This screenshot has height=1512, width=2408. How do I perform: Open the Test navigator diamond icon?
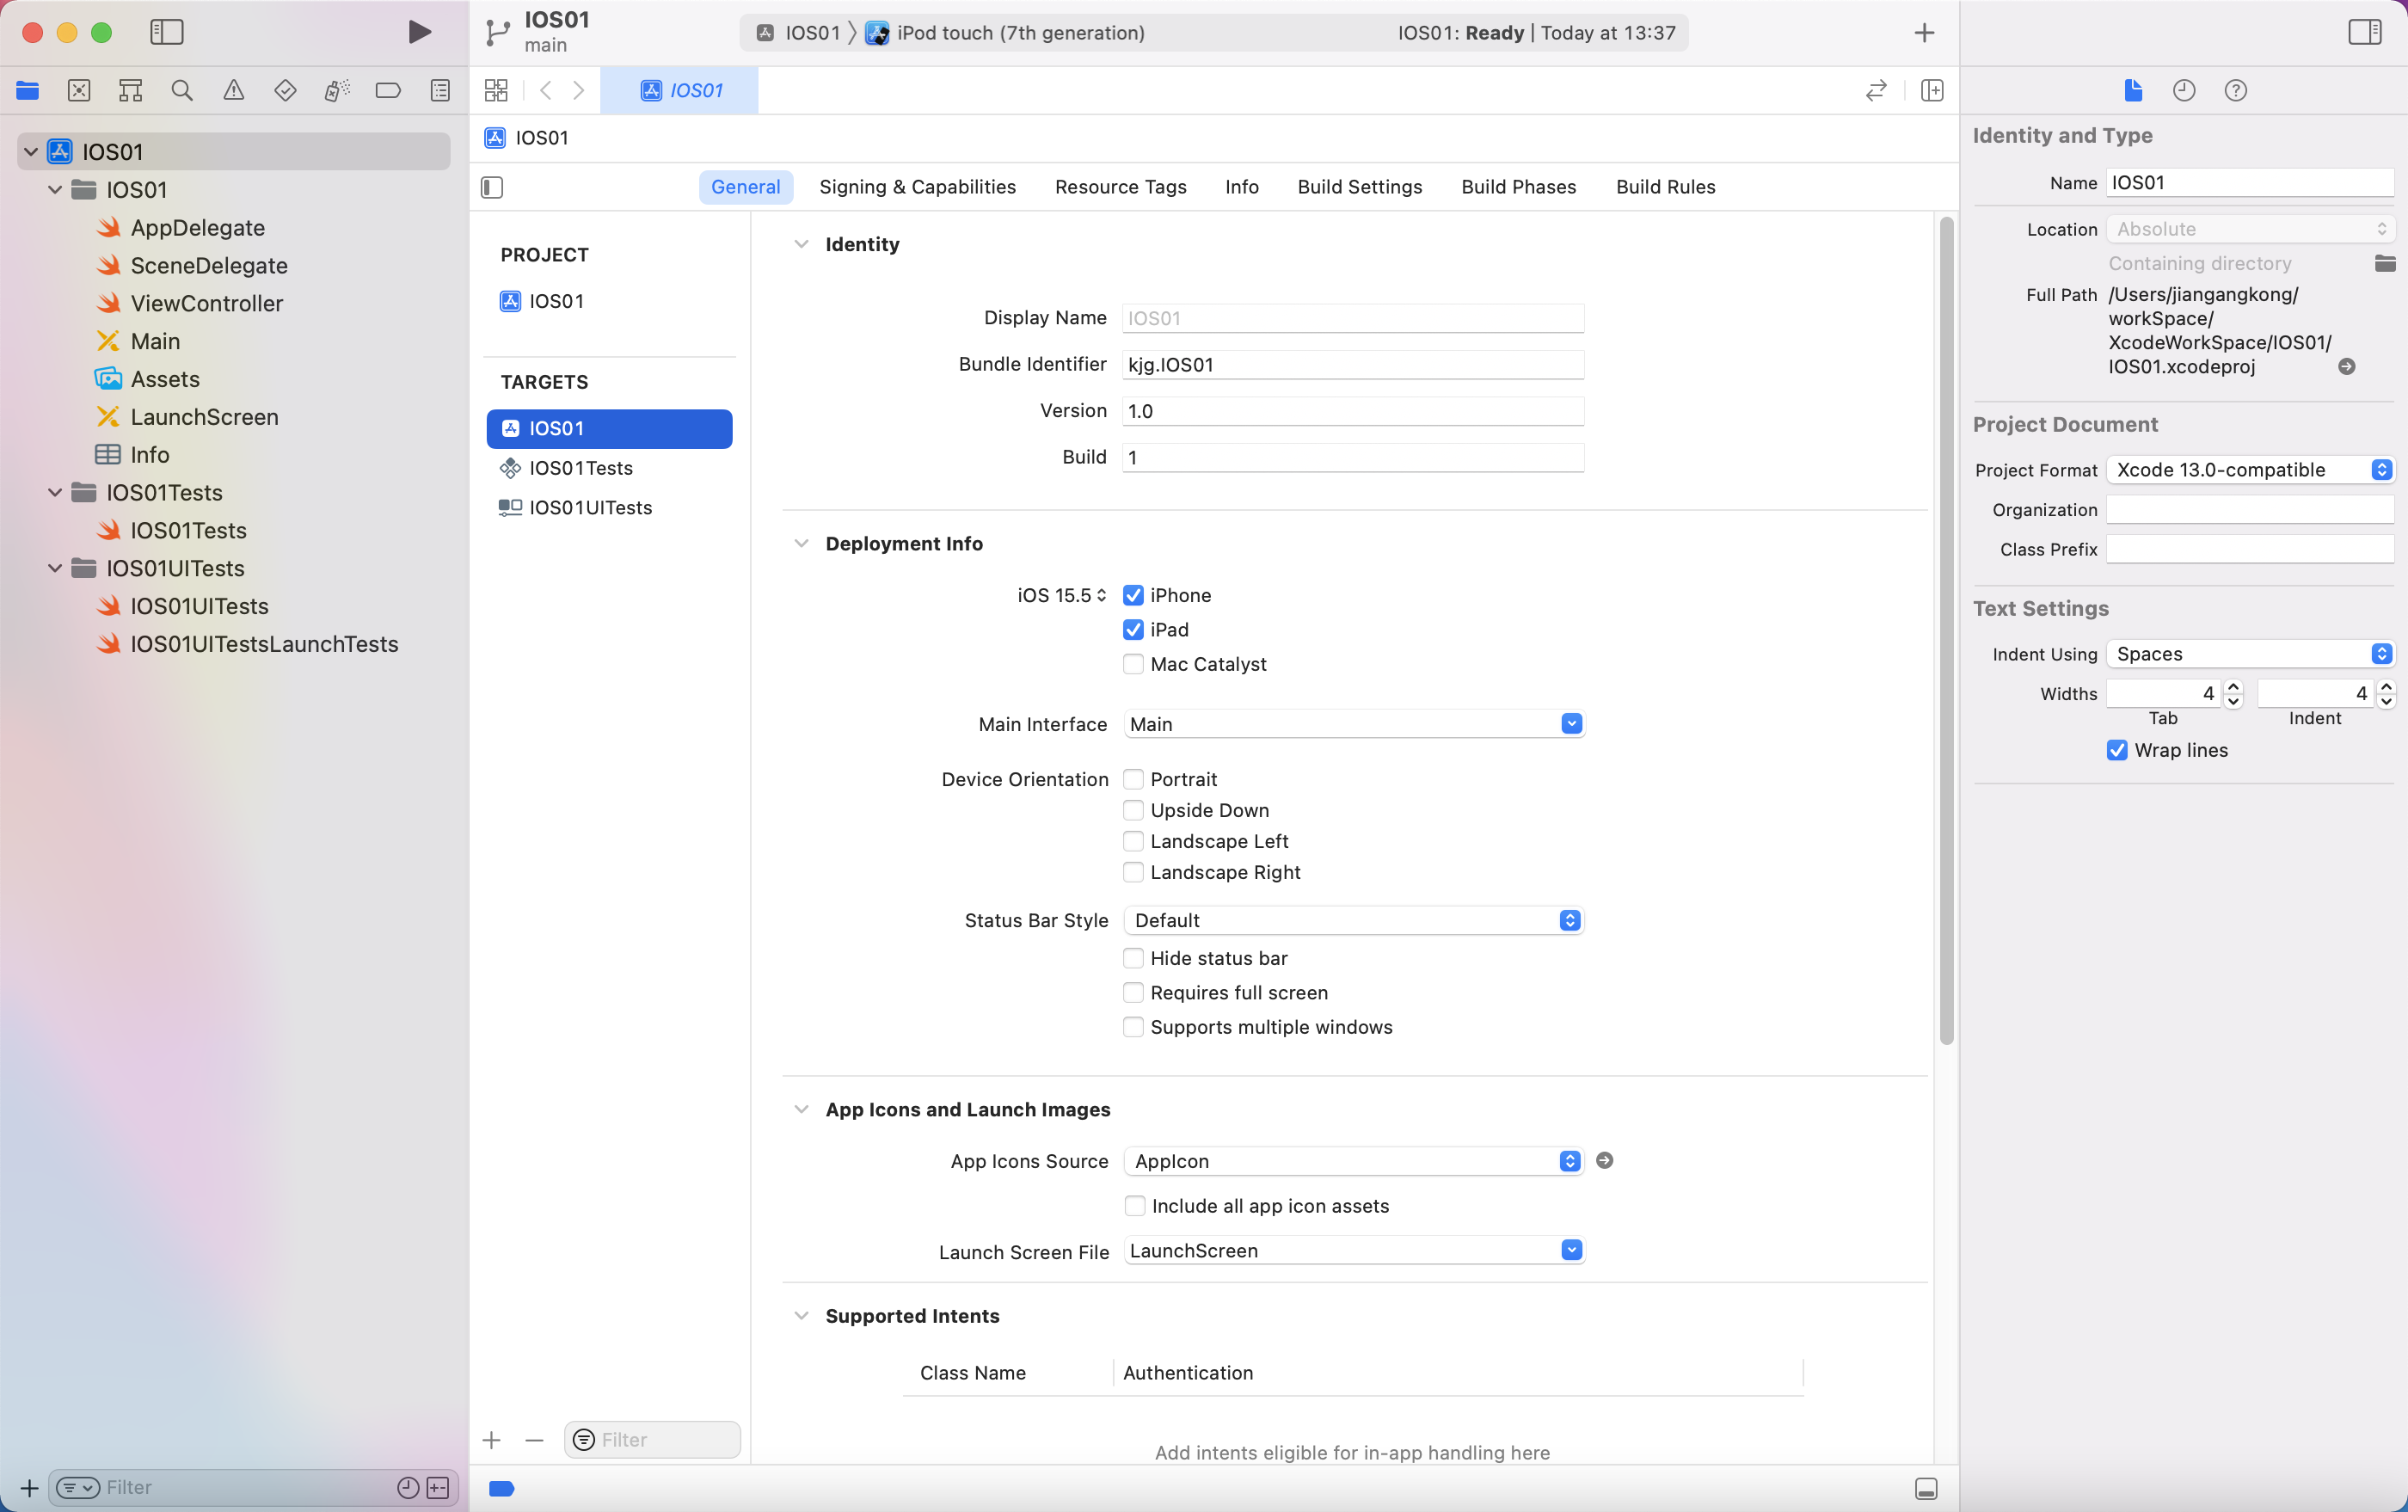click(285, 91)
